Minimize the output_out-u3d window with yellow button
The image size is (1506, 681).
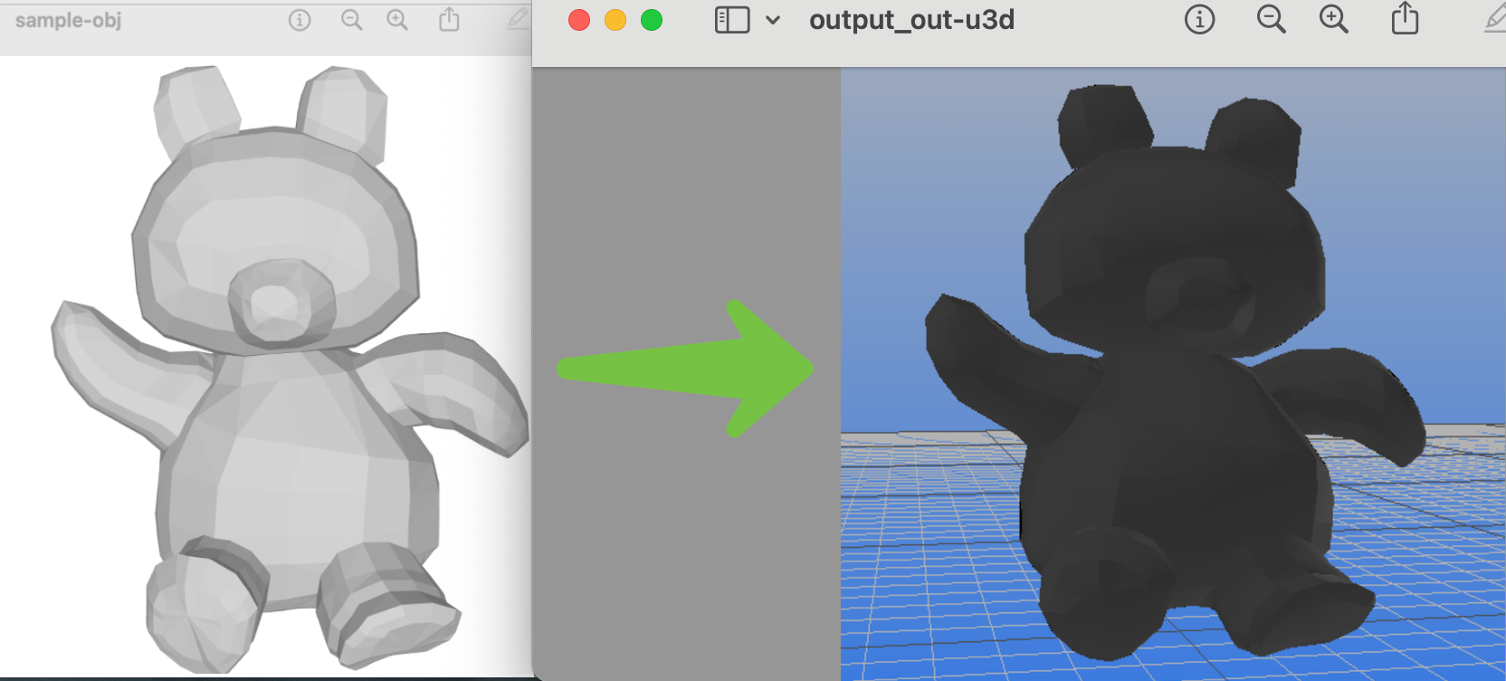(x=615, y=20)
